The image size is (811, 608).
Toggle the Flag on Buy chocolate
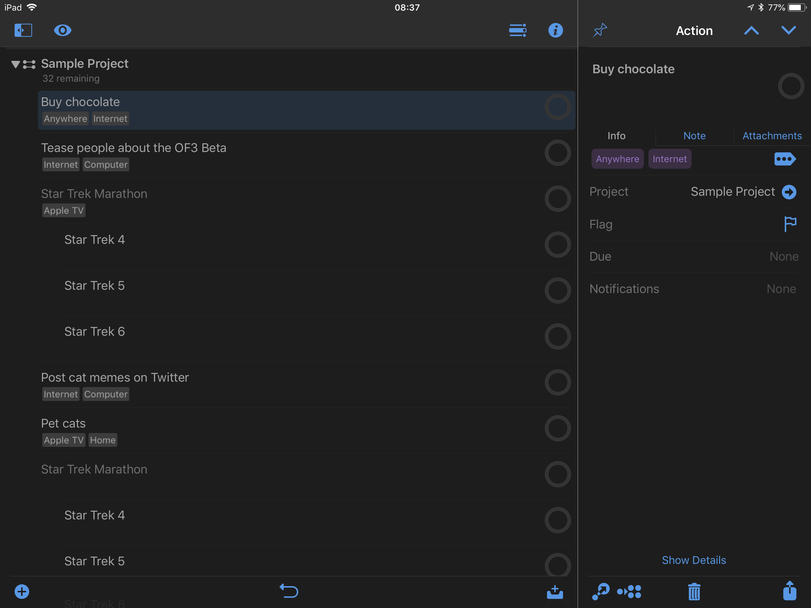point(790,224)
